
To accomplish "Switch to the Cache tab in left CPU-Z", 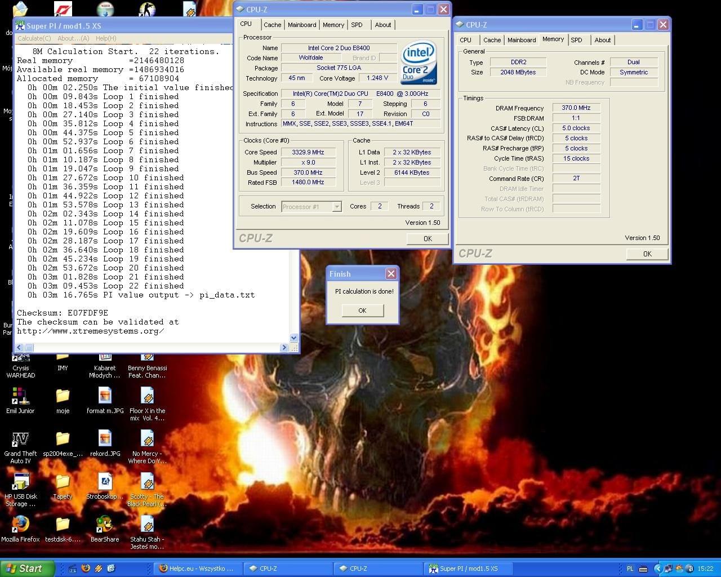I will (x=272, y=25).
